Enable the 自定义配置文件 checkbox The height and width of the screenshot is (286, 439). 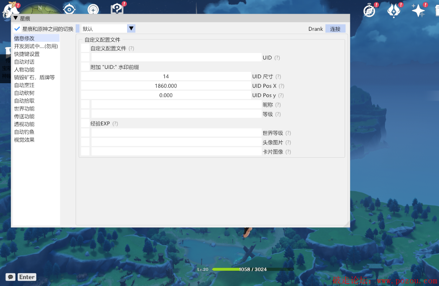point(85,48)
